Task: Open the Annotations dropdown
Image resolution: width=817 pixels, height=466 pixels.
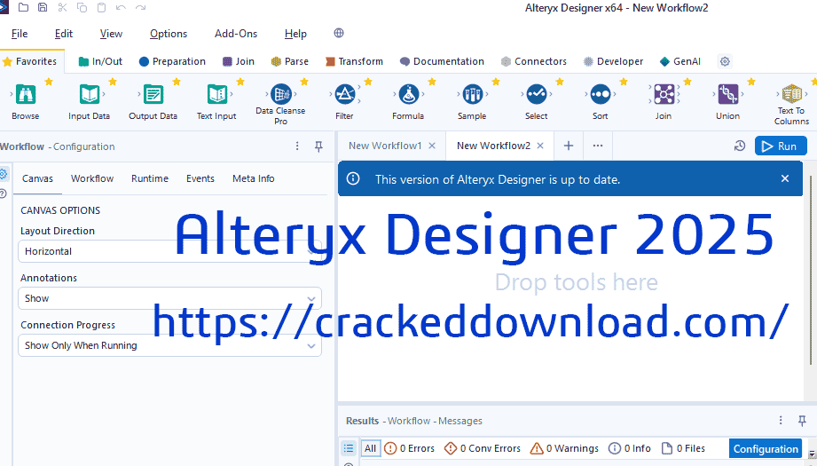Action: [169, 298]
